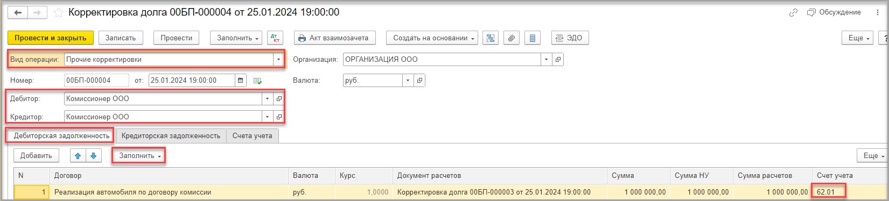Screen dimensions: 889x201
Task: Click Провести и закрыть button
Action: (x=51, y=38)
